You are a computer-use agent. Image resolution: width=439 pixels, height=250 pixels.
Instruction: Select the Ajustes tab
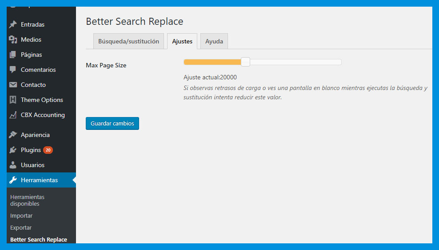(x=182, y=41)
